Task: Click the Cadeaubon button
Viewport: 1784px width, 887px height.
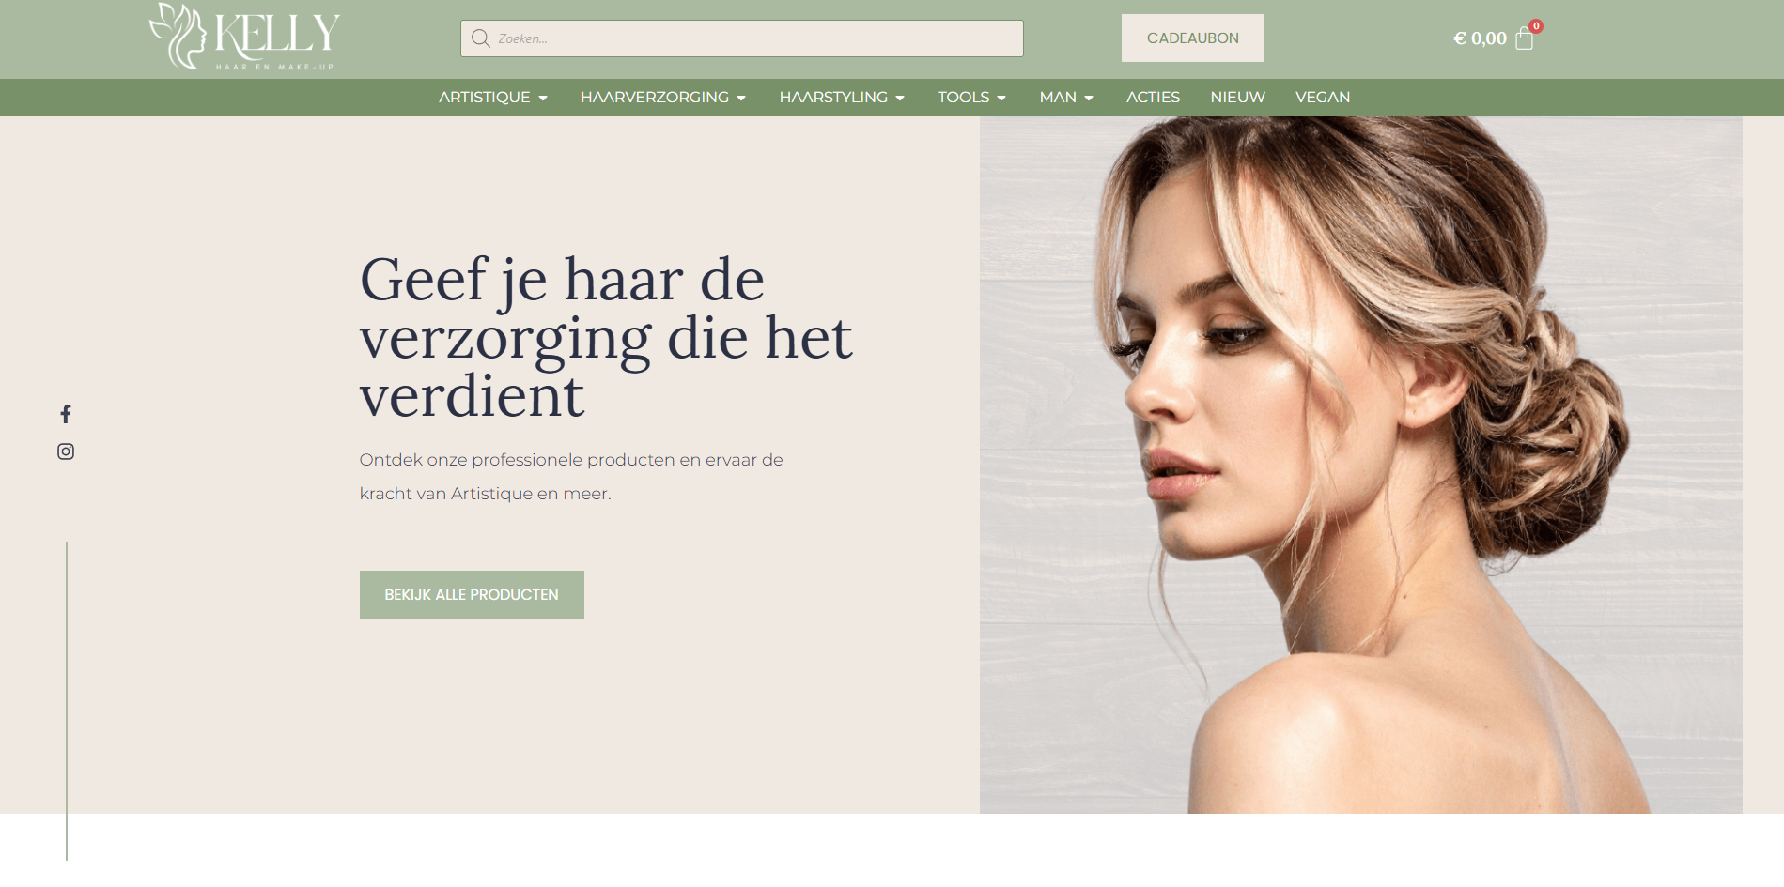Action: (1193, 38)
